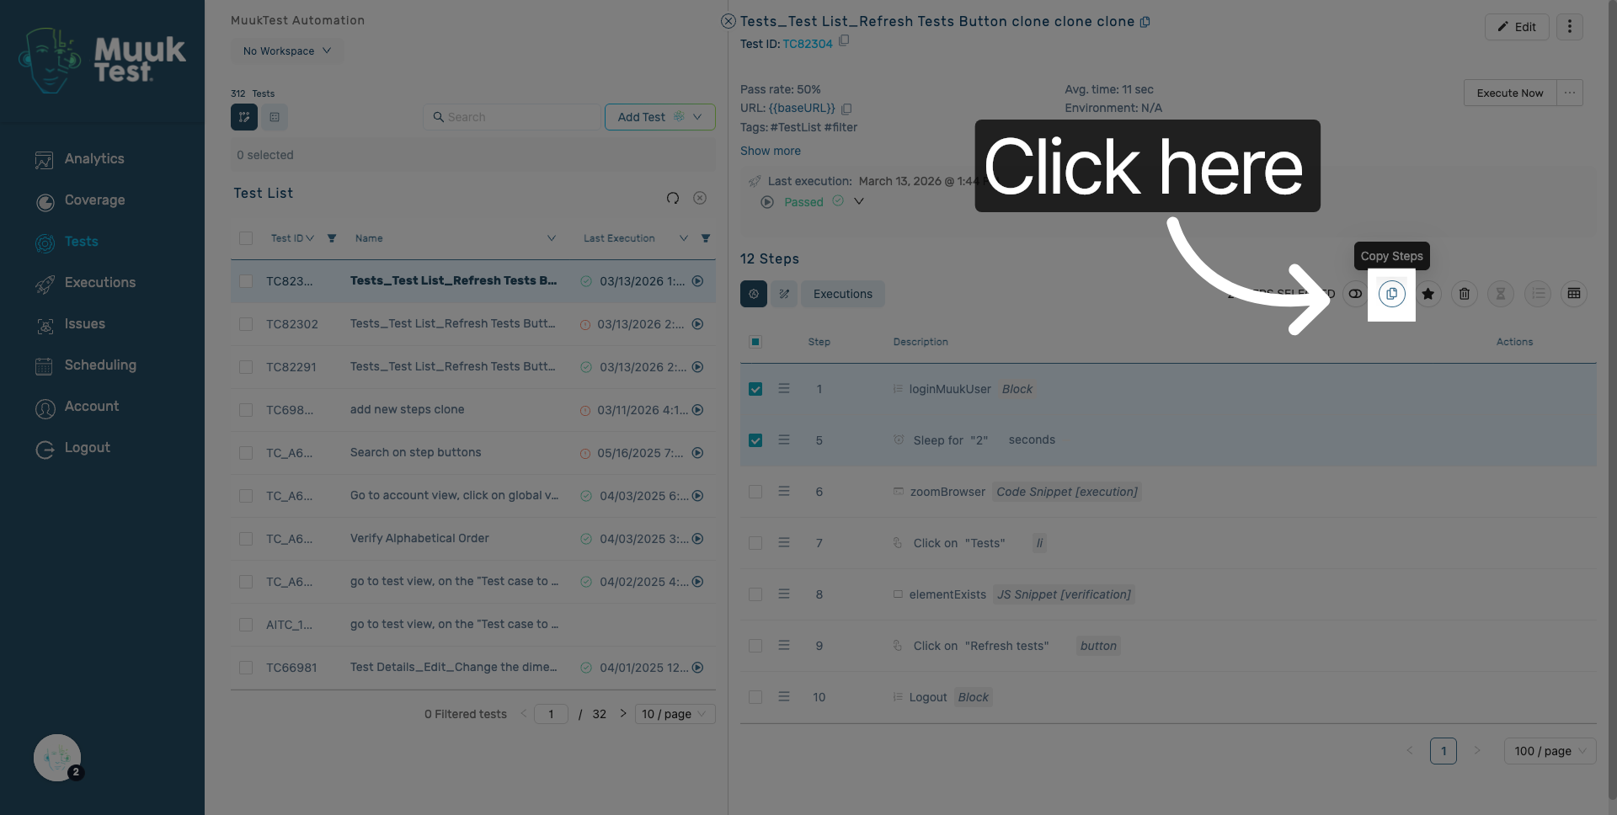Viewport: 1617px width, 815px height.
Task: Open the Execute Now more options ellipsis
Action: point(1570,93)
